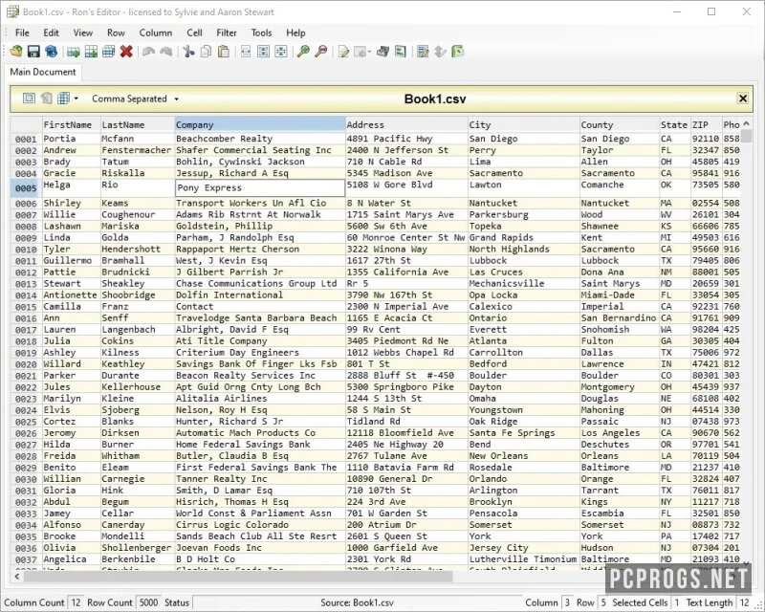Viewport: 765px width, 612px height.
Task: Select the State column header
Action: [675, 124]
